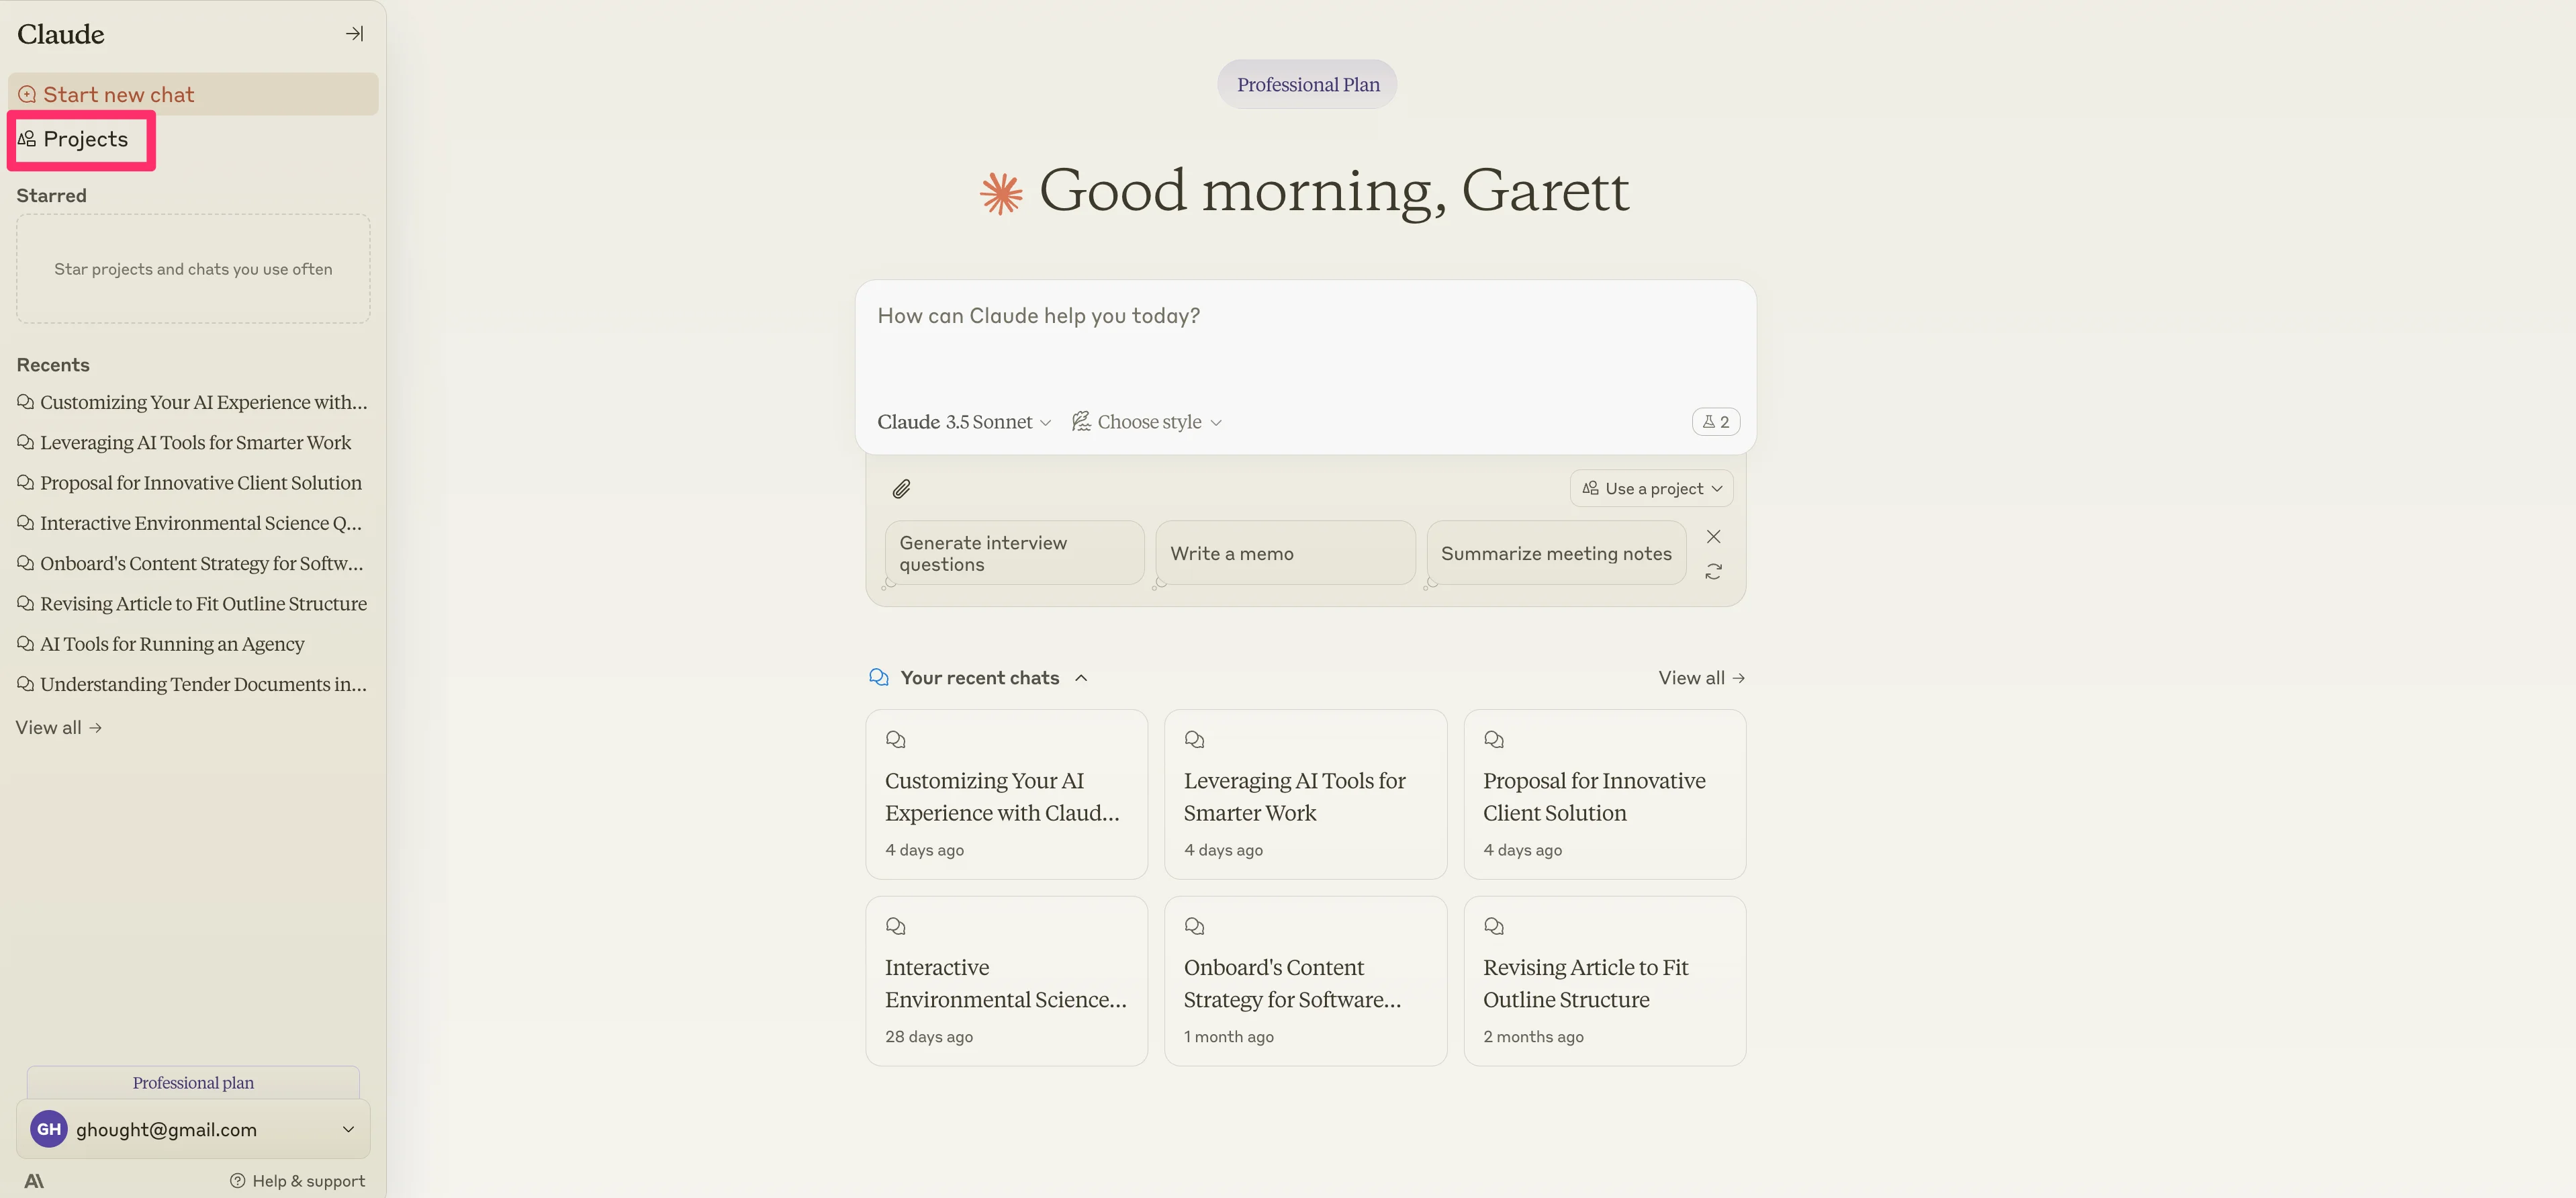The height and width of the screenshot is (1198, 2576).
Task: Click the feature preview flask badge
Action: click(x=1715, y=422)
